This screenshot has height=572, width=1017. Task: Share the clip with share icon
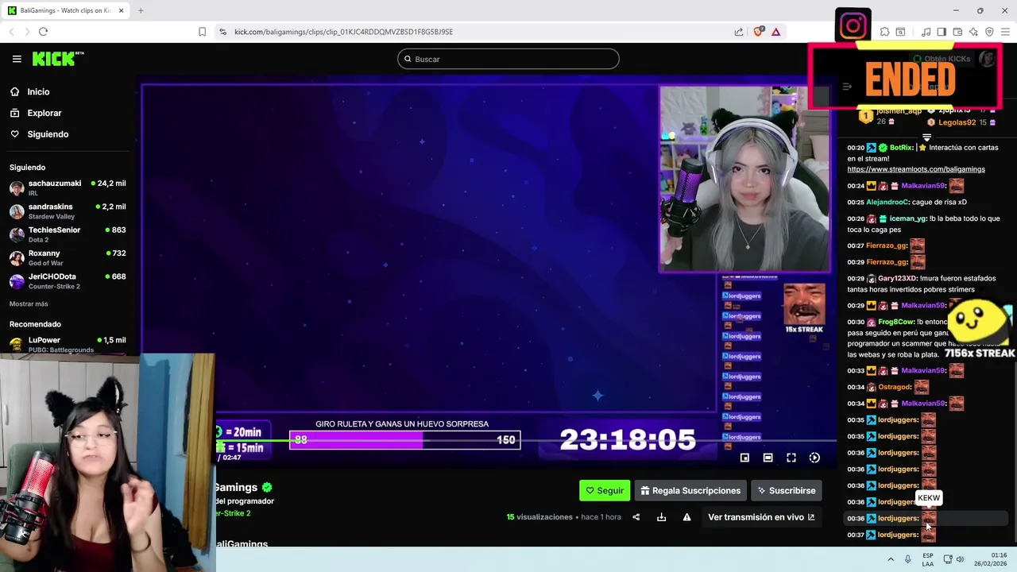(x=636, y=517)
